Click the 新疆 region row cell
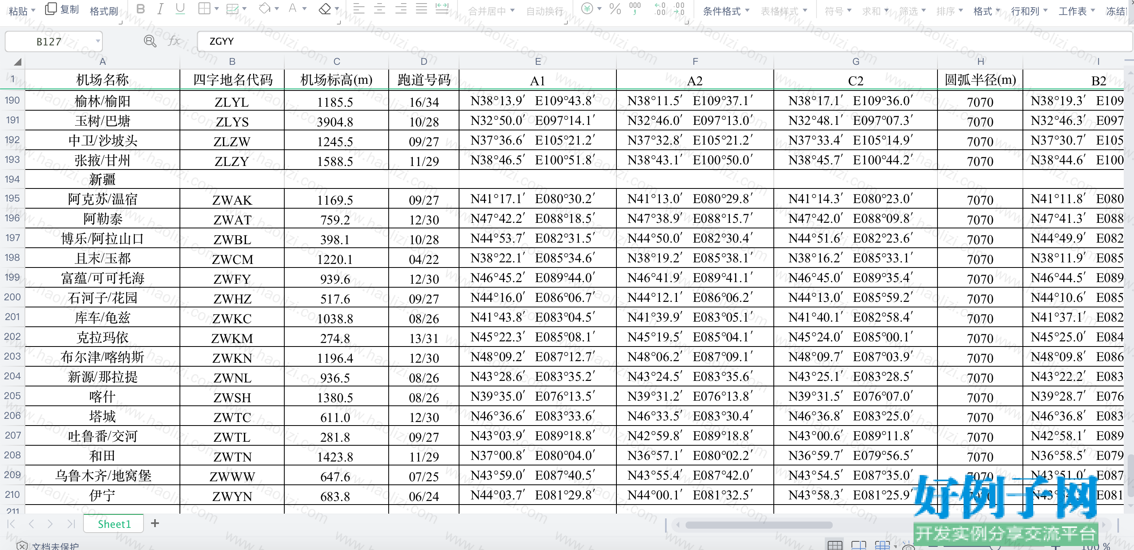 (102, 179)
